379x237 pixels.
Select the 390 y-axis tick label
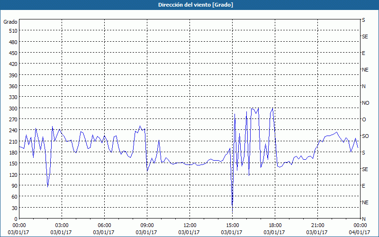(x=13, y=75)
